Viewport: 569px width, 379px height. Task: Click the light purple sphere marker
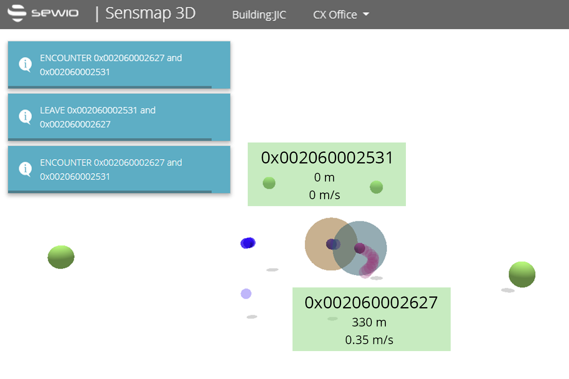[x=246, y=294]
